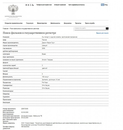Click 'Отто Бауэр' in Режиссер row
123x130 pixels.
(46, 88)
